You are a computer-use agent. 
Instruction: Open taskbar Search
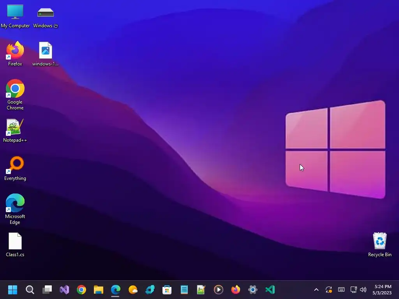(x=30, y=290)
